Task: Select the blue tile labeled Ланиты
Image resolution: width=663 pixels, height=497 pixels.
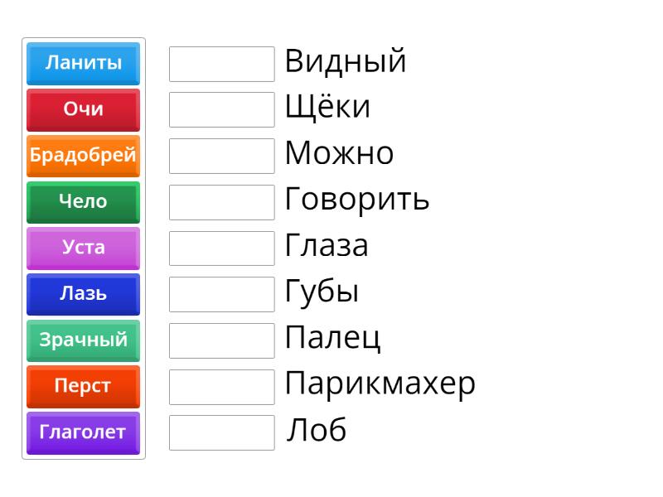Action: (x=82, y=63)
